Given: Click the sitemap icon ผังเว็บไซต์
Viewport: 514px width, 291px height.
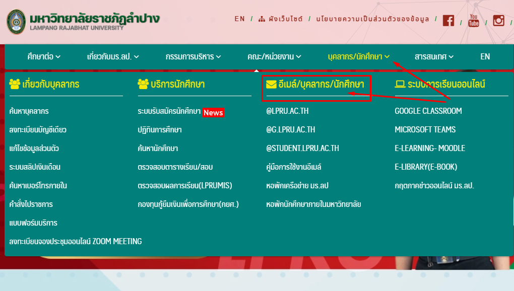Looking at the screenshot, I should 262,19.
